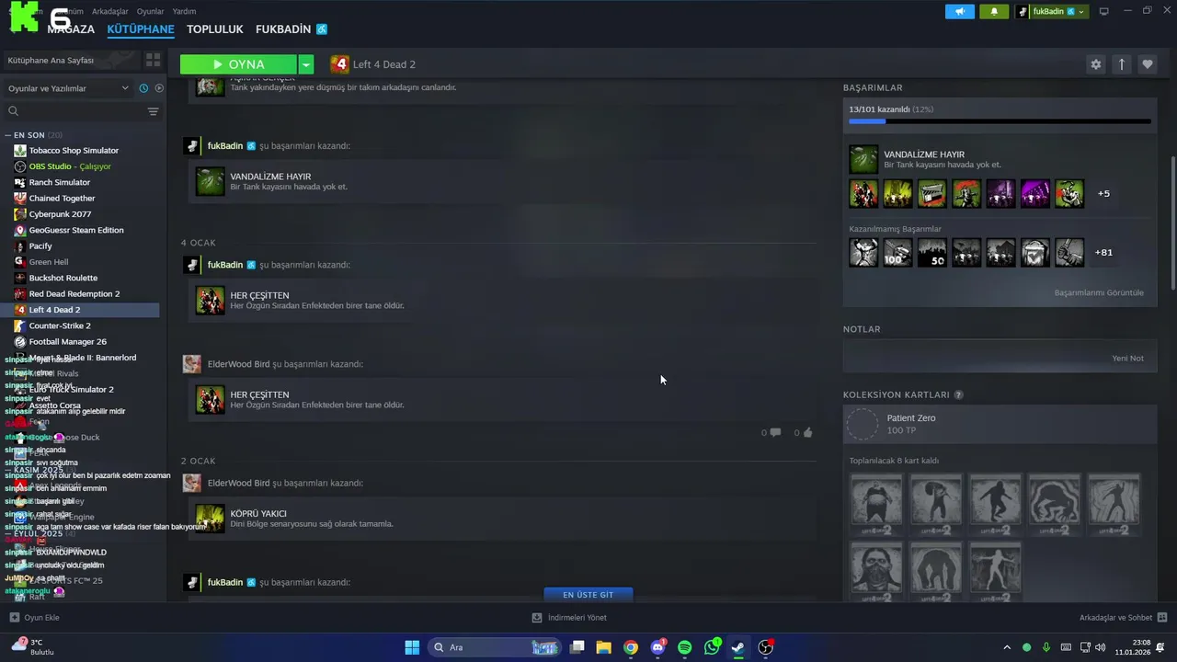Click Oyun Ekle at bottom left
The image size is (1177, 662).
click(x=35, y=618)
